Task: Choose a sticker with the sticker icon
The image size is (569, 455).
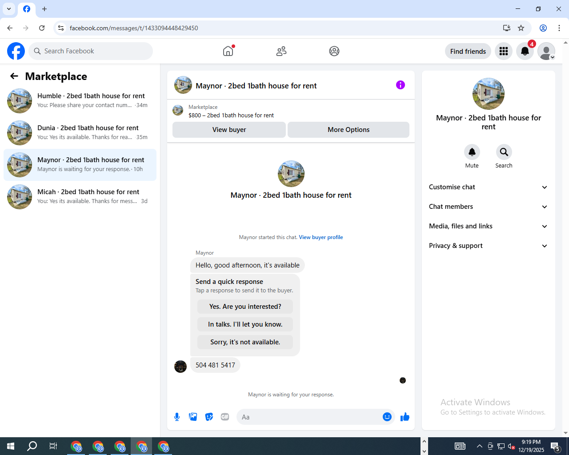Action: [x=209, y=417]
